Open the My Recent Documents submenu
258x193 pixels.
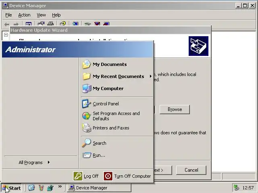117,76
